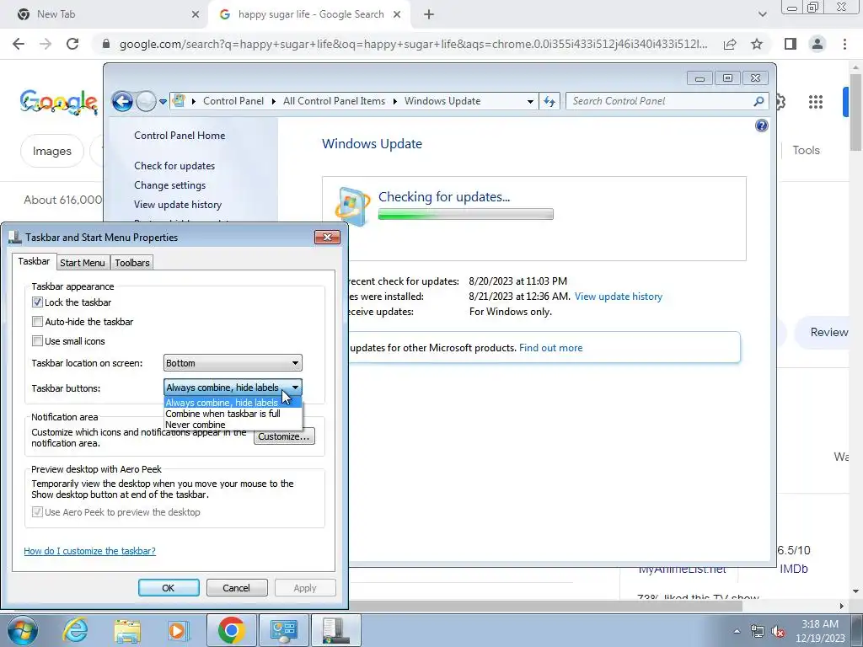Open Control Panel Home link
Screen dimensions: 863x647
pyautogui.click(x=180, y=136)
